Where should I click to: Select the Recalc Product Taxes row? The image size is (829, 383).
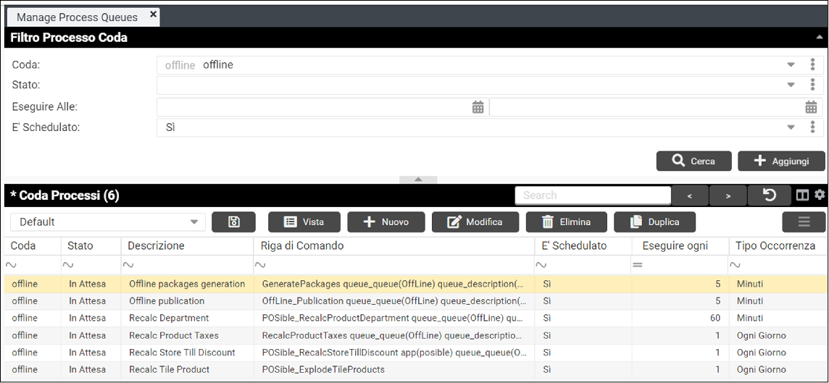click(174, 336)
